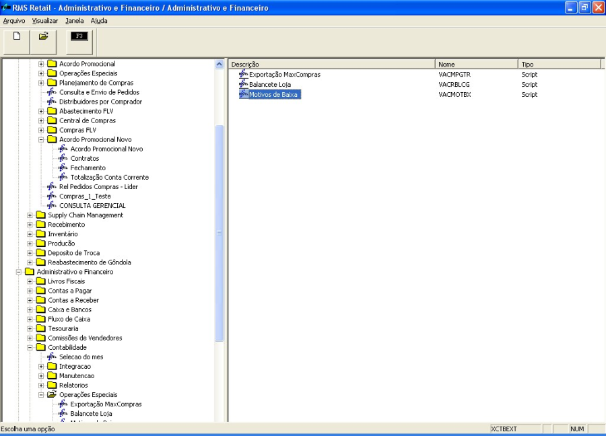Click folder icon of Recebimento
Screen dimensions: 606x436
40,224
